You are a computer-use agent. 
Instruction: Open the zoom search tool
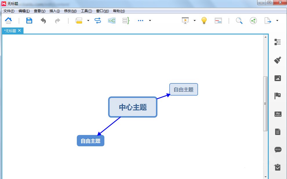click(239, 21)
